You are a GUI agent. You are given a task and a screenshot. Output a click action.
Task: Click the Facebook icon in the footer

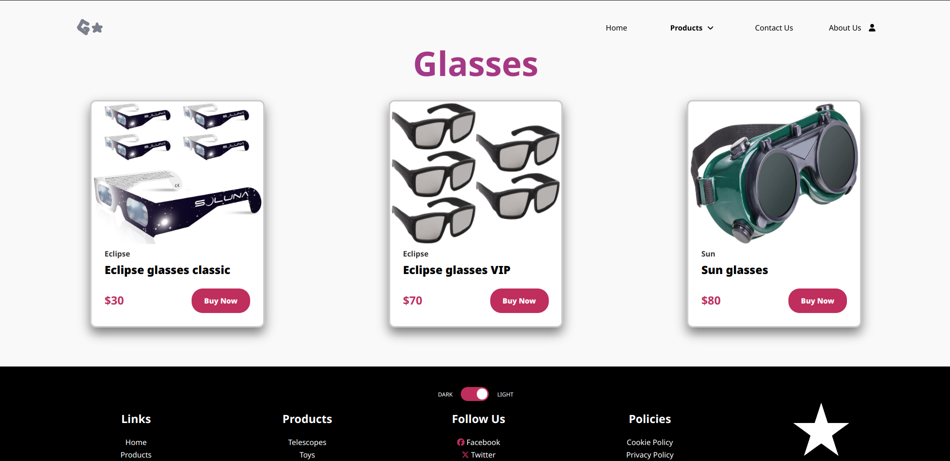pyautogui.click(x=460, y=442)
